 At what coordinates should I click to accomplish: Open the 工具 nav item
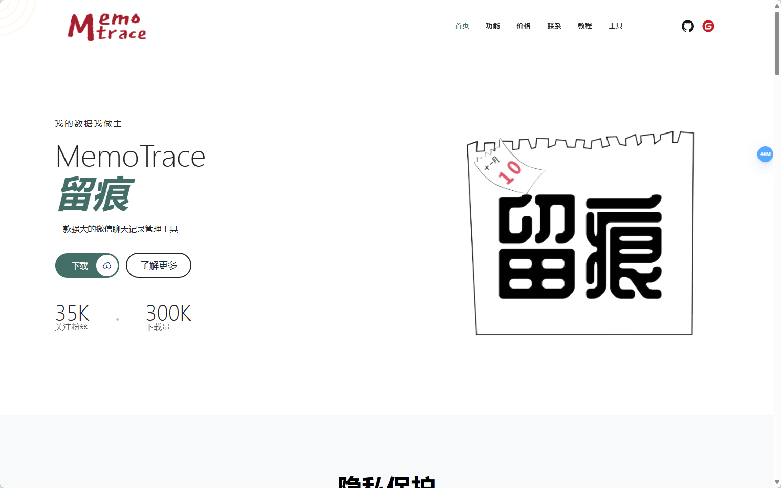tap(616, 26)
